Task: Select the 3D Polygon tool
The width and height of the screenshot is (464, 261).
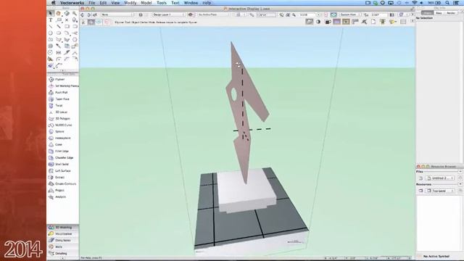Action: (63, 118)
